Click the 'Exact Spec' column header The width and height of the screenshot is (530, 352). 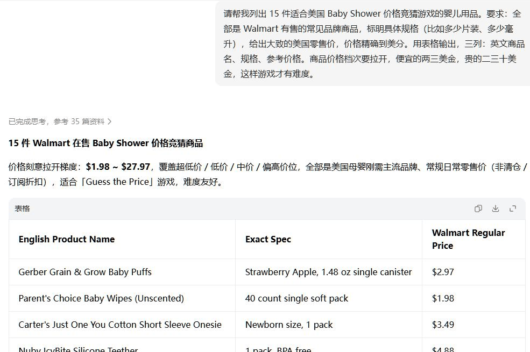point(329,239)
